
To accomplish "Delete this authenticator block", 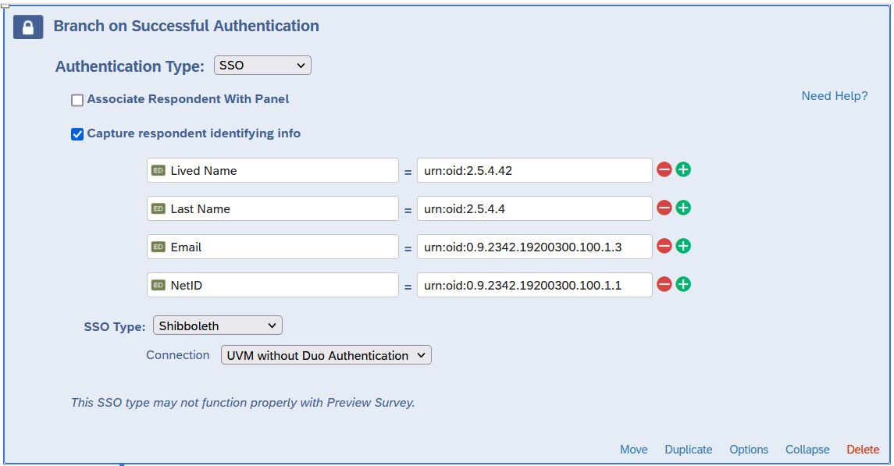I will 863,450.
